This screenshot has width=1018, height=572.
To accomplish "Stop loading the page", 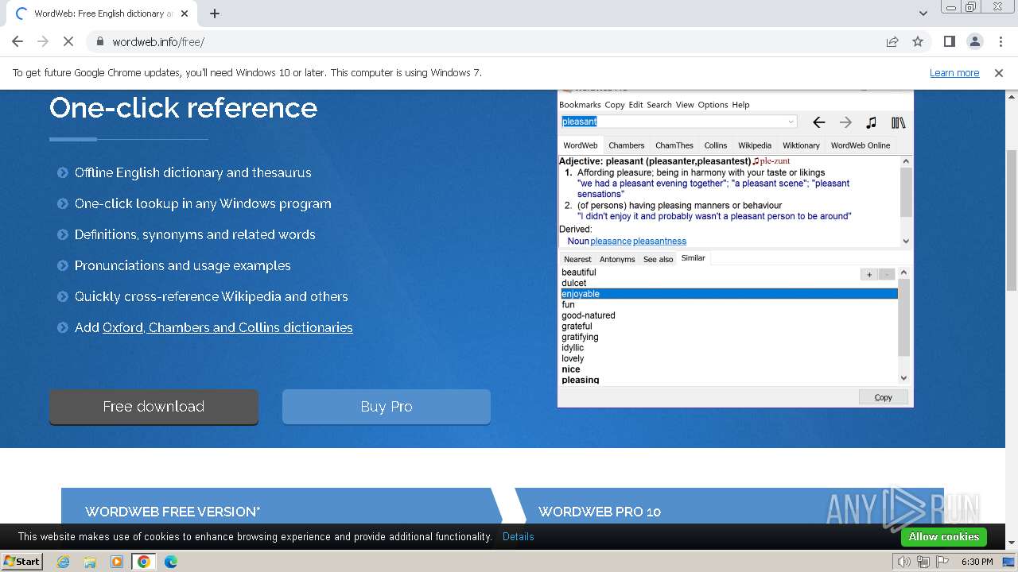I will point(68,42).
